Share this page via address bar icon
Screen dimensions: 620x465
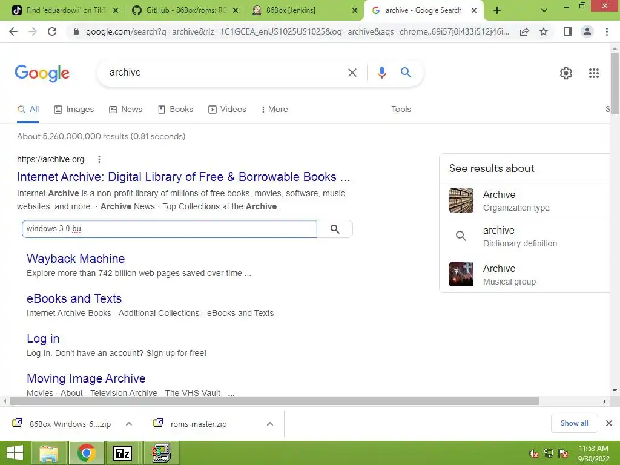(x=524, y=31)
